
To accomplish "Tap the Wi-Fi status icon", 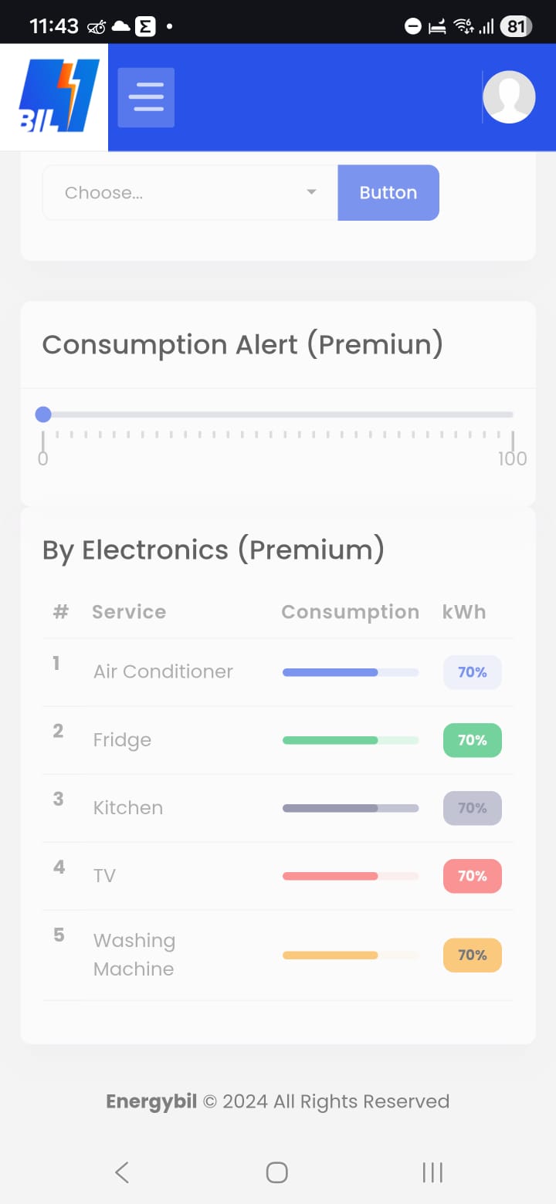I will (463, 27).
